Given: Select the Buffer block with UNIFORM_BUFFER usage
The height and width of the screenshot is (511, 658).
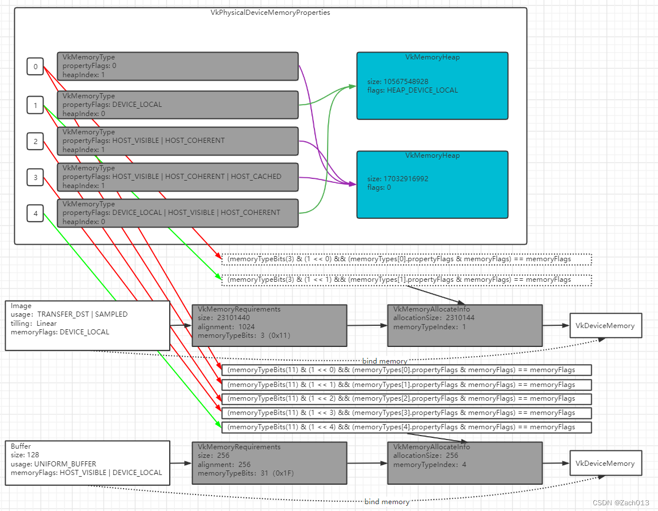Looking at the screenshot, I should pyautogui.click(x=87, y=463).
